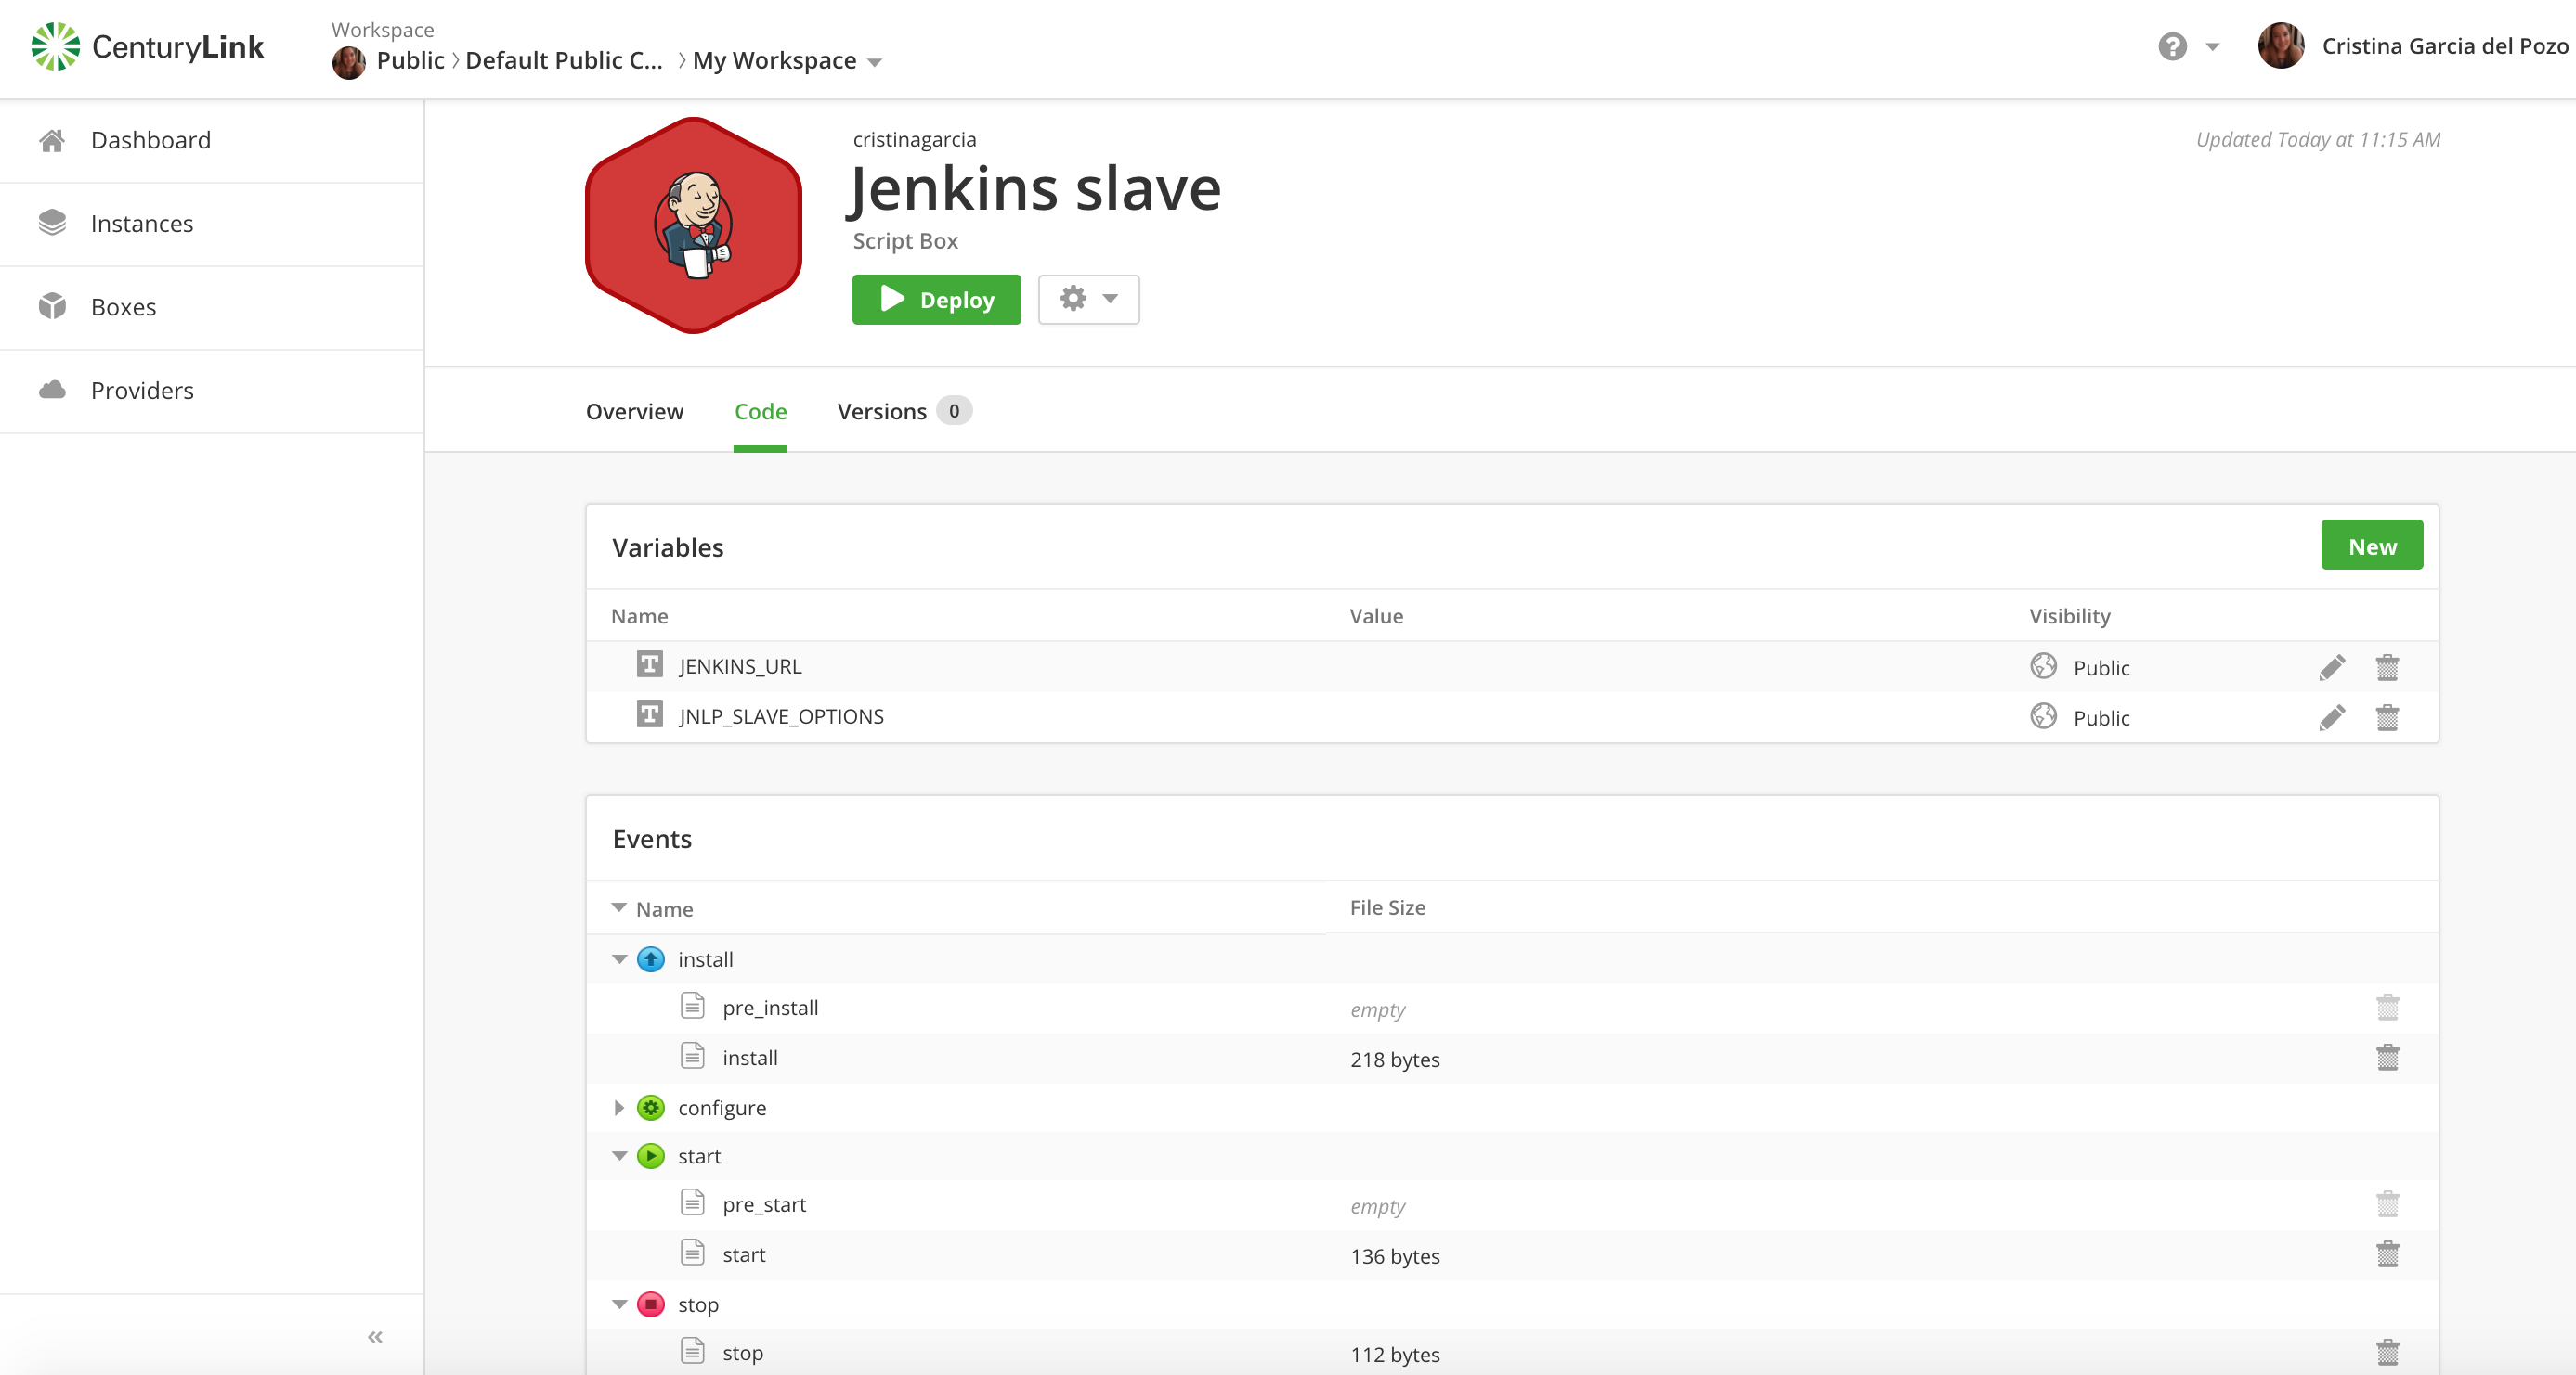Open the stop script file row
The image size is (2576, 1375).
(x=1512, y=1353)
